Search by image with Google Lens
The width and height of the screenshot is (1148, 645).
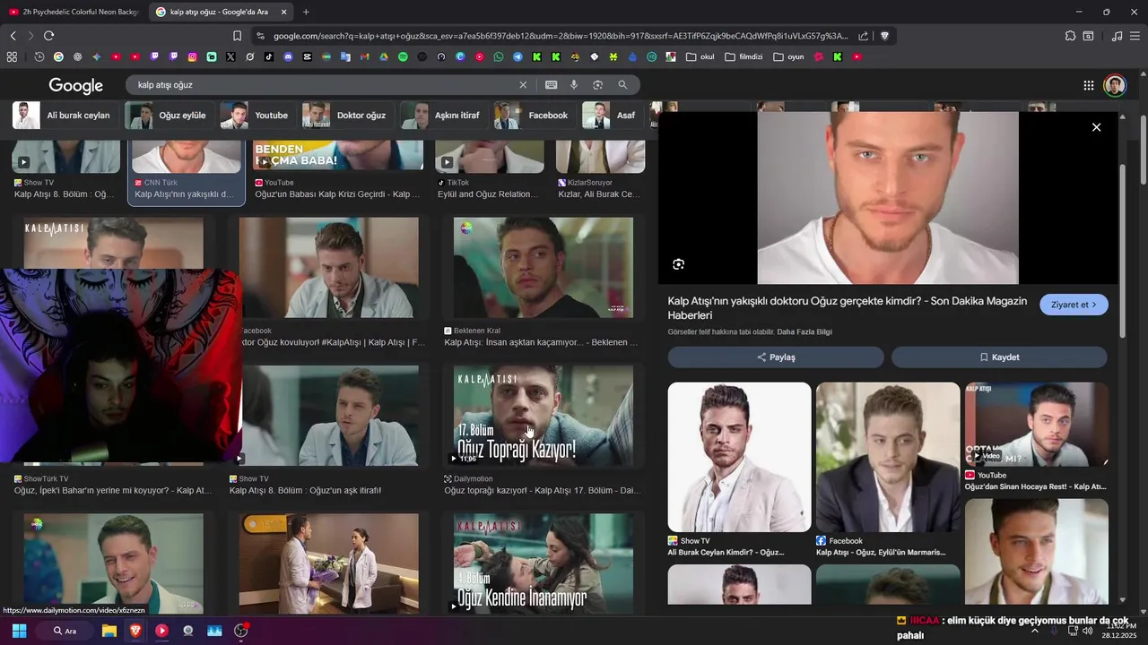point(597,85)
